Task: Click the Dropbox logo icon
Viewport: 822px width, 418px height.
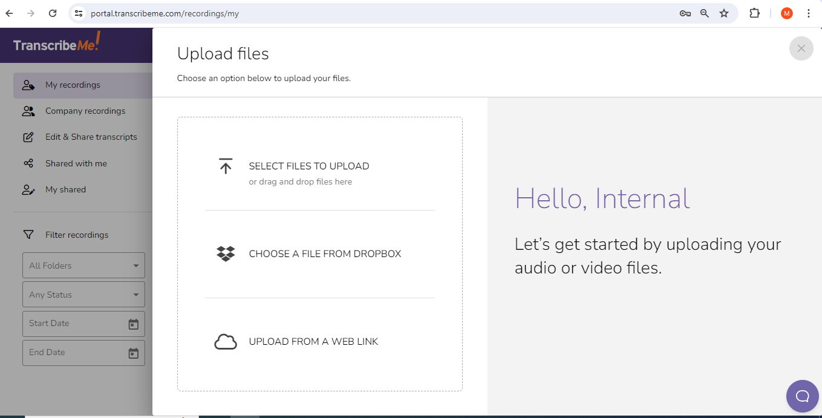Action: tap(226, 254)
